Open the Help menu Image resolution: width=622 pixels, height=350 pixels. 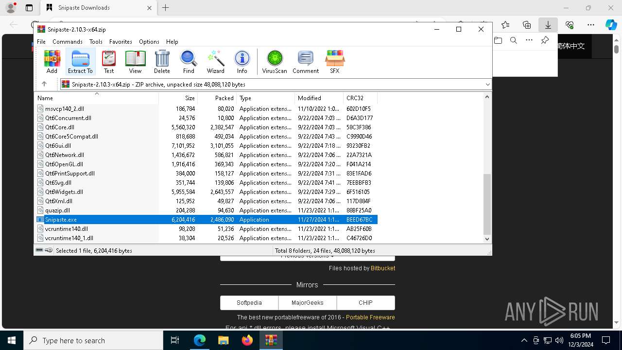tap(172, 42)
